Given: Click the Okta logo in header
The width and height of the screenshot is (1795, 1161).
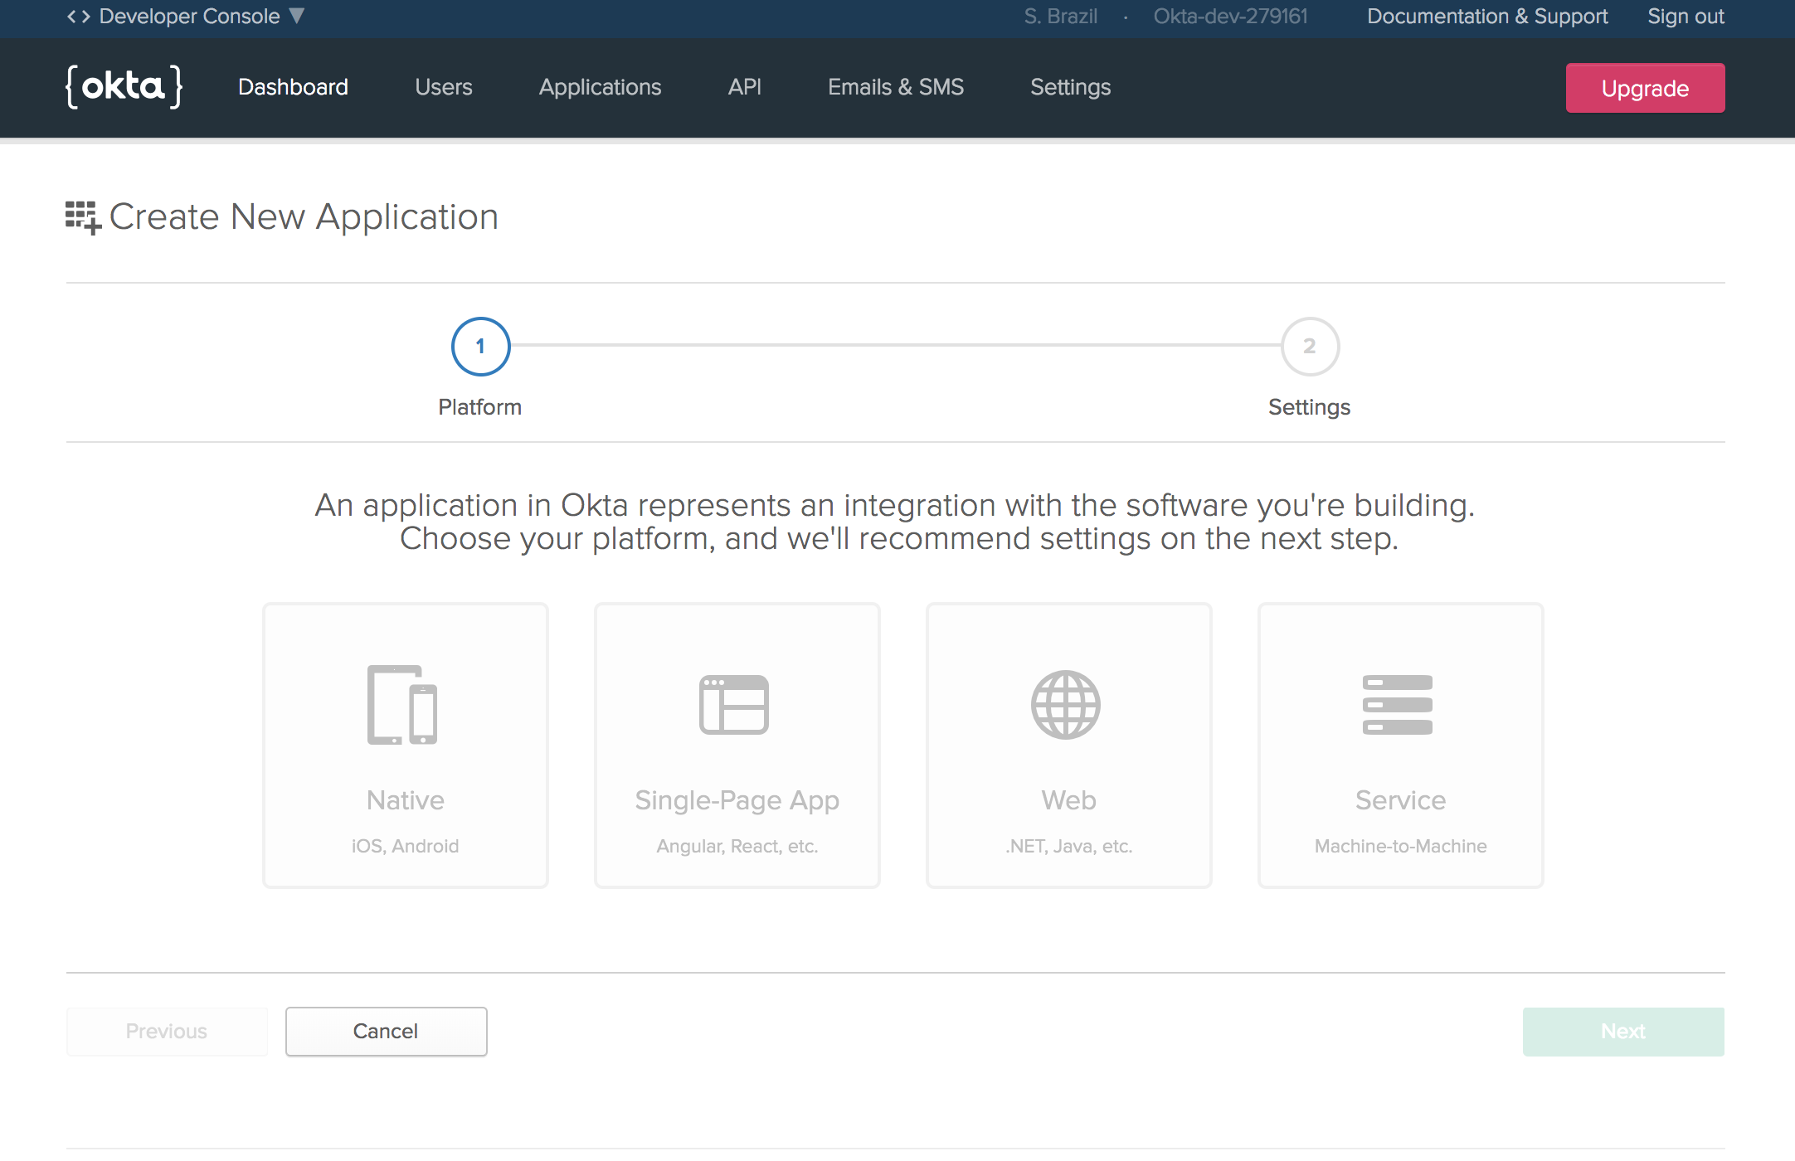Looking at the screenshot, I should (x=124, y=87).
